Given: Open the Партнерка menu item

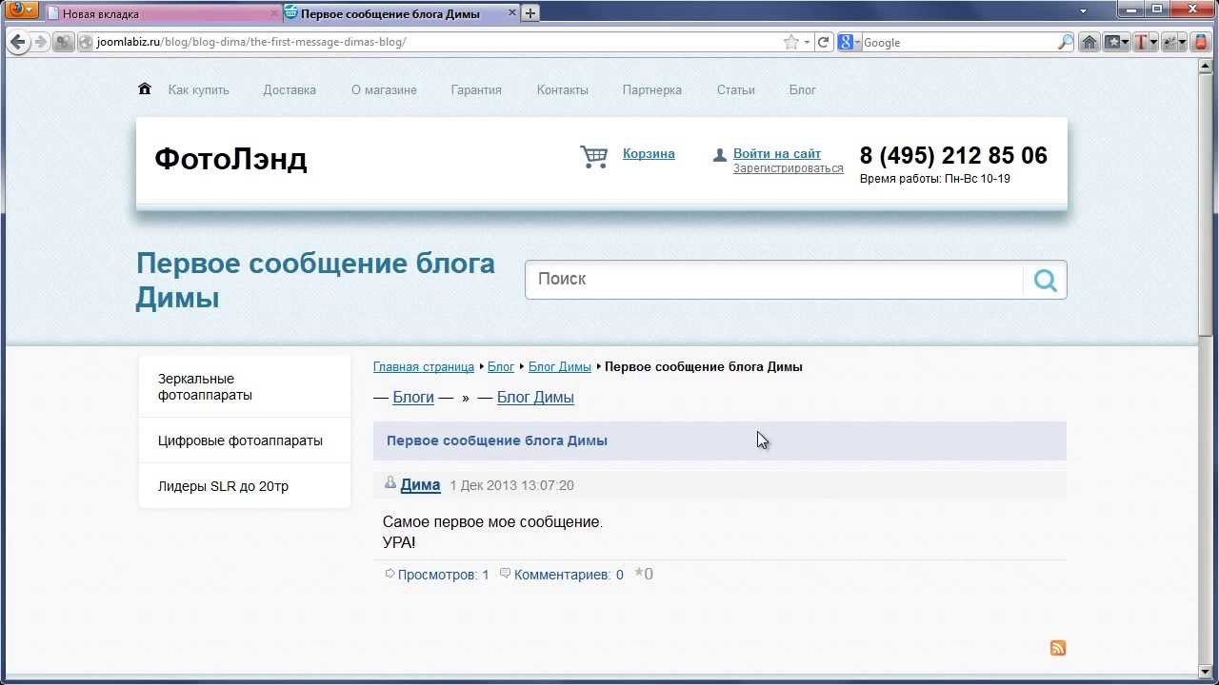Looking at the screenshot, I should tap(652, 89).
